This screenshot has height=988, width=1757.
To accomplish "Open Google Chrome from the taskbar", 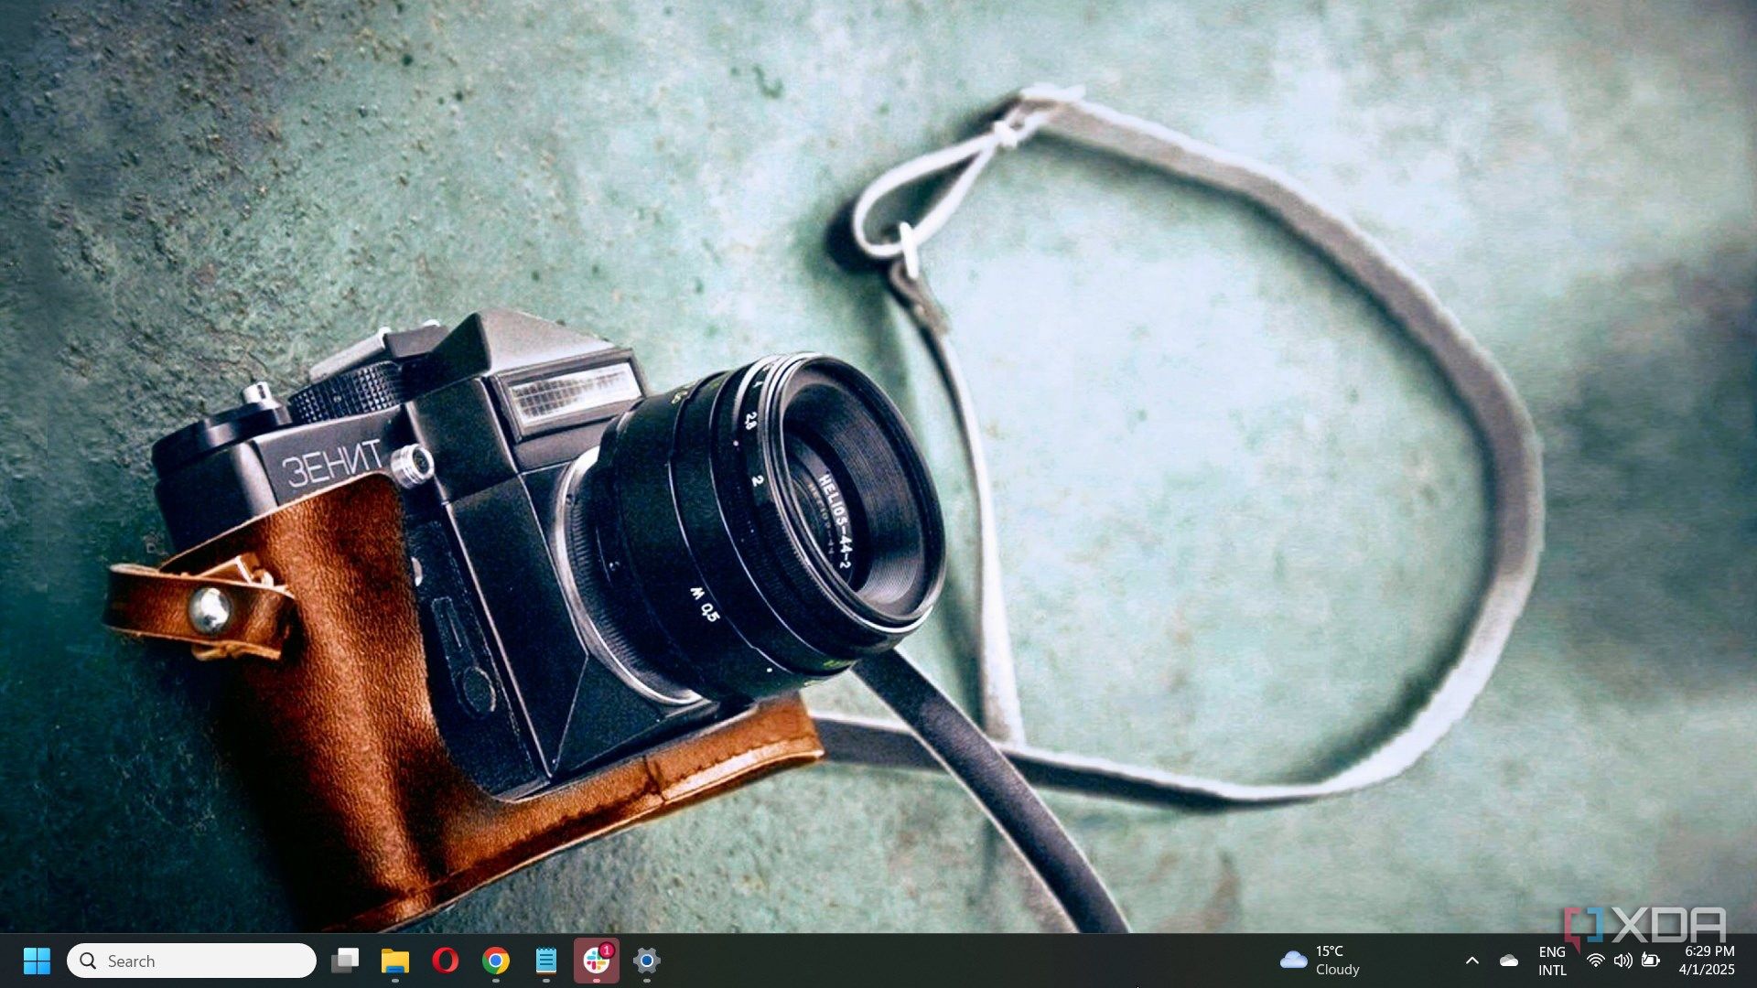I will (496, 961).
